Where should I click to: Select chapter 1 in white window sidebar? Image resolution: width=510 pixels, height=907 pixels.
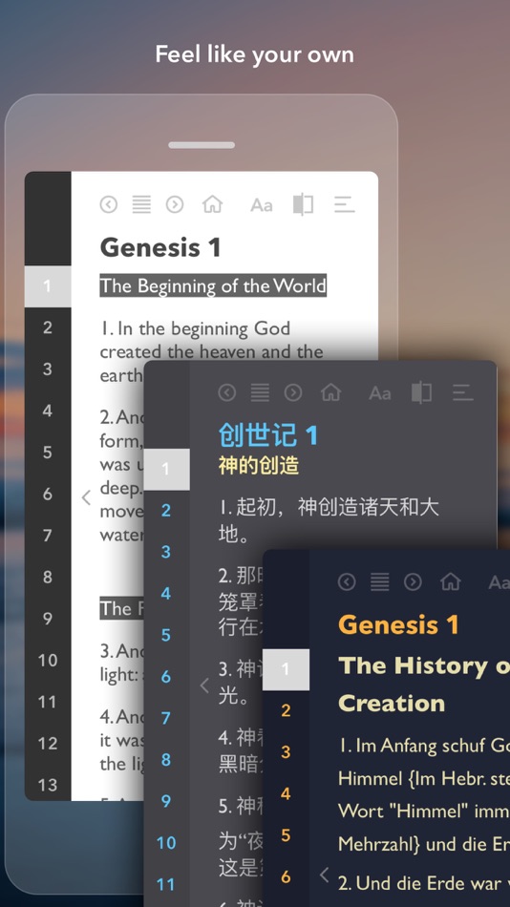(x=48, y=285)
